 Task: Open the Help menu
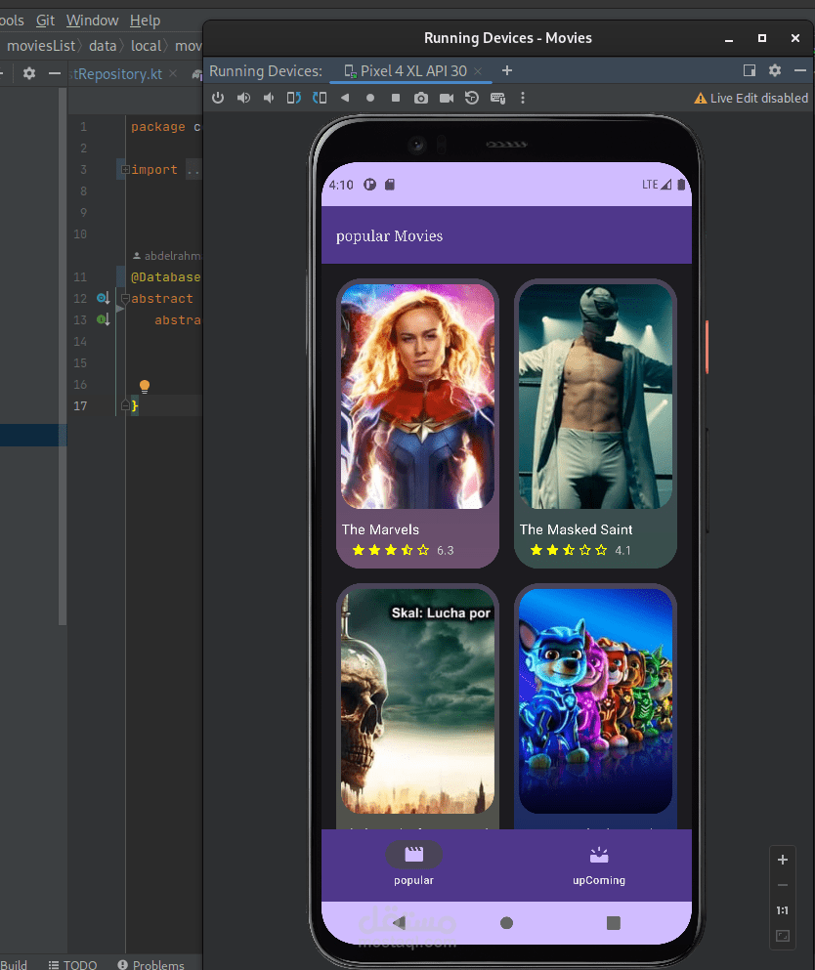point(145,21)
